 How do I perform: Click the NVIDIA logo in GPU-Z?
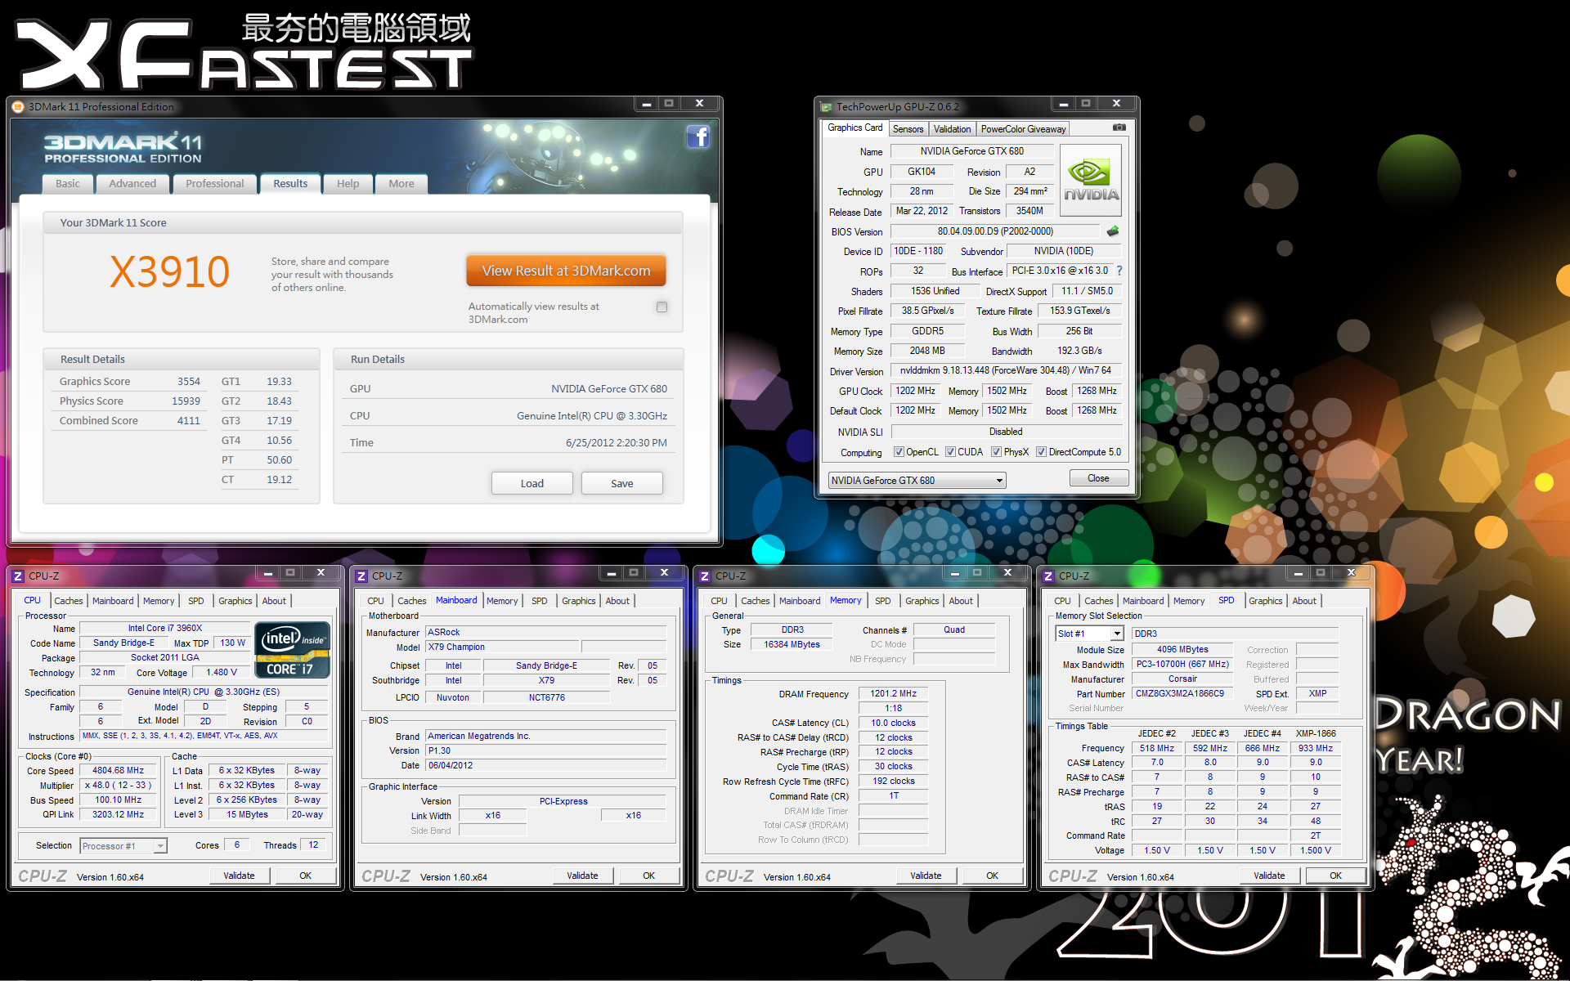click(x=1091, y=181)
